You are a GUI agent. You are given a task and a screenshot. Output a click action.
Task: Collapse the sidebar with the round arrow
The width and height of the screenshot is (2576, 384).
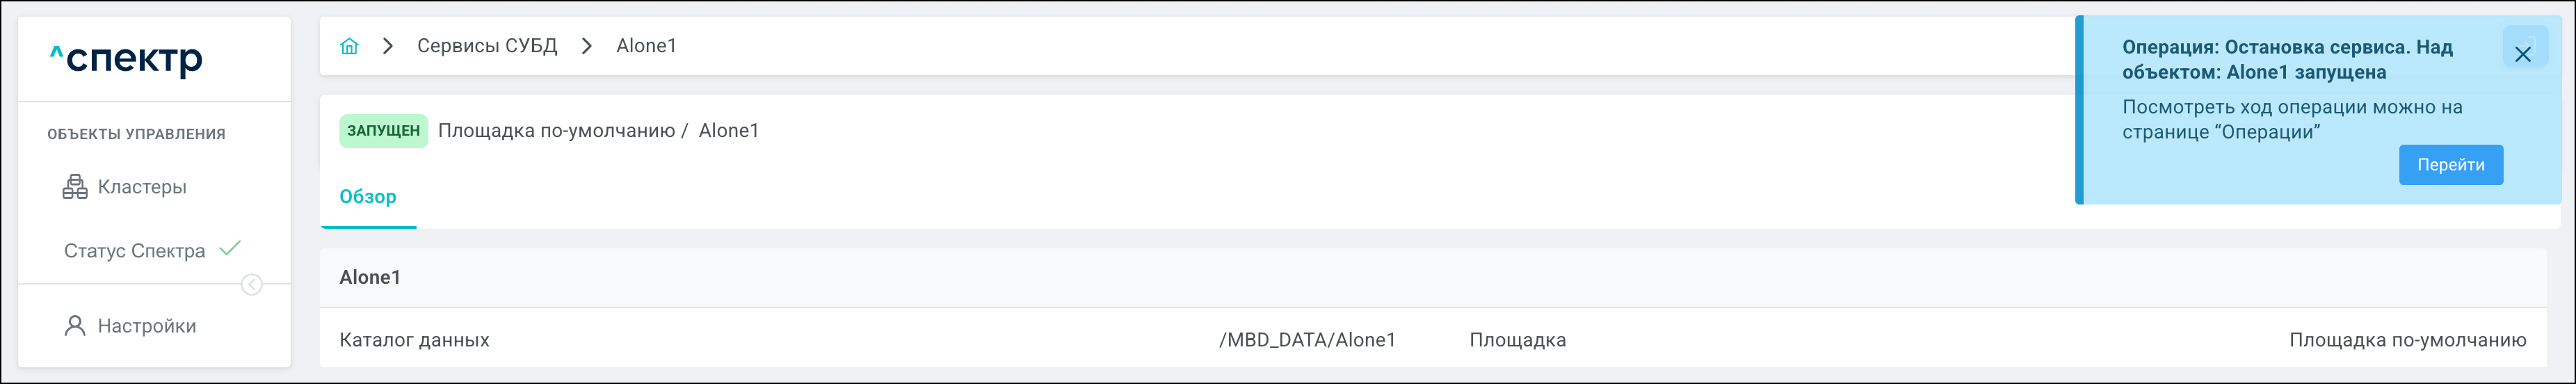point(252,285)
